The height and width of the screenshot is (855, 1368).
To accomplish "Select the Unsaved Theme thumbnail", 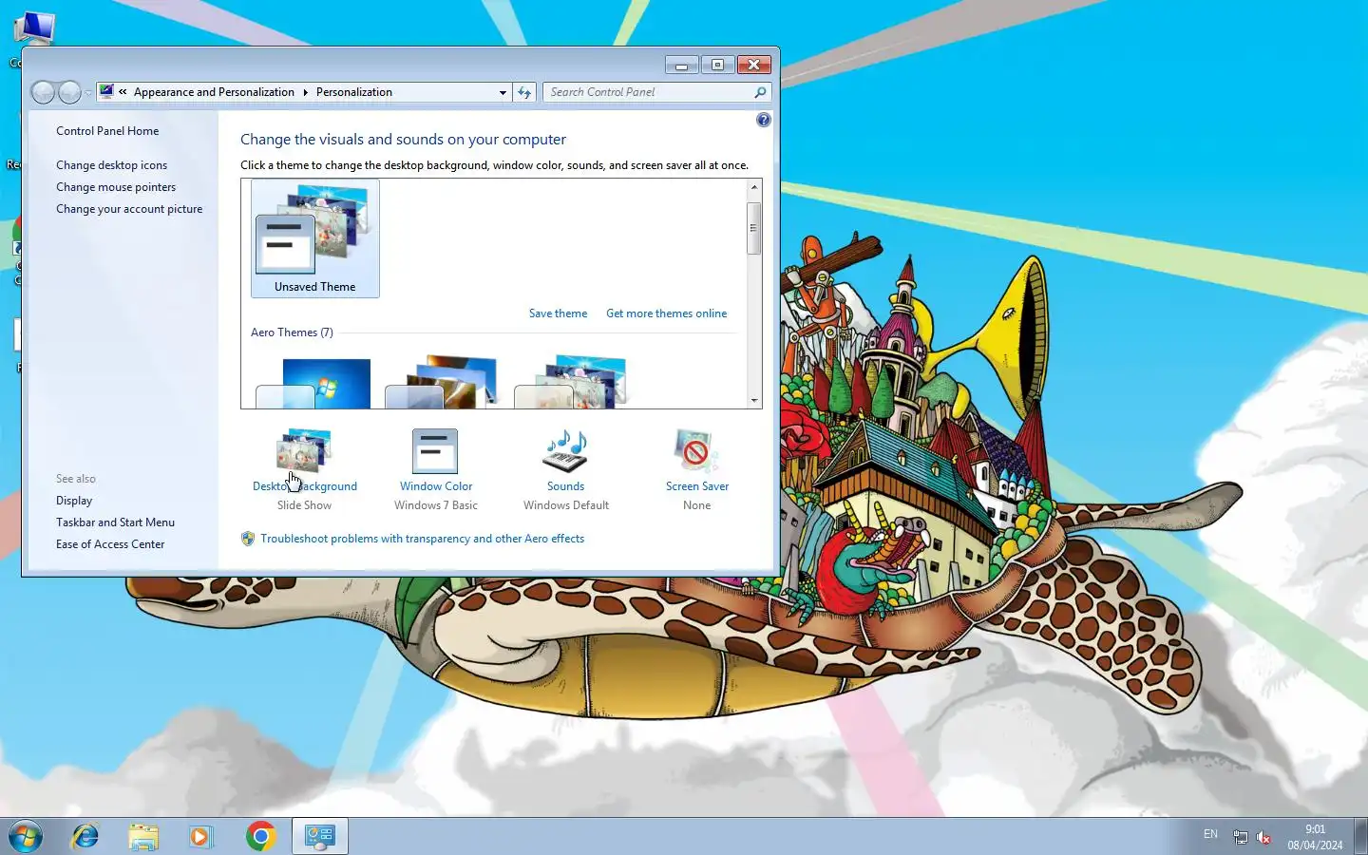I will [x=315, y=238].
